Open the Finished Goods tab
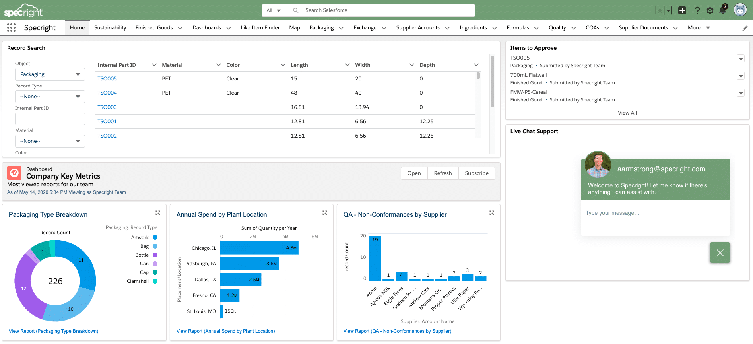The image size is (753, 344). point(154,28)
